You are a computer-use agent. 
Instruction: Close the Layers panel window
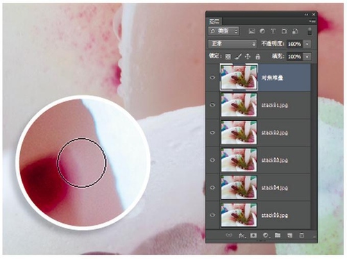(x=314, y=15)
